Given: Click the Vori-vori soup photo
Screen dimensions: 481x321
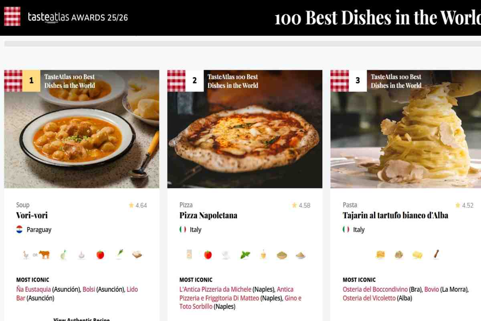Looking at the screenshot, I should (x=82, y=129).
